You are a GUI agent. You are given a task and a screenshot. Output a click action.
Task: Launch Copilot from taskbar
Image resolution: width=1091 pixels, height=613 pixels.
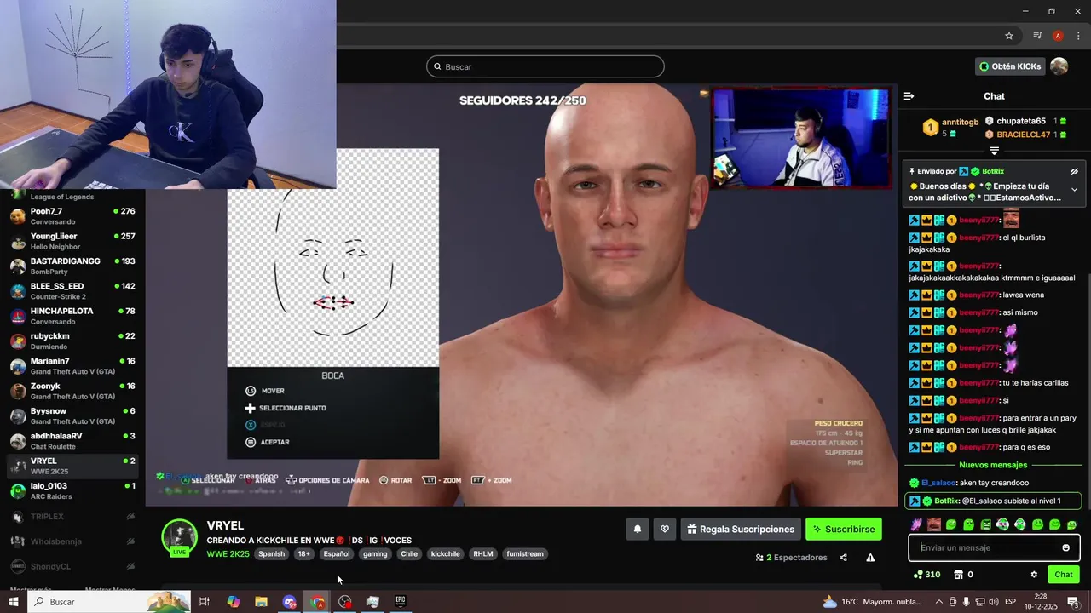233,602
